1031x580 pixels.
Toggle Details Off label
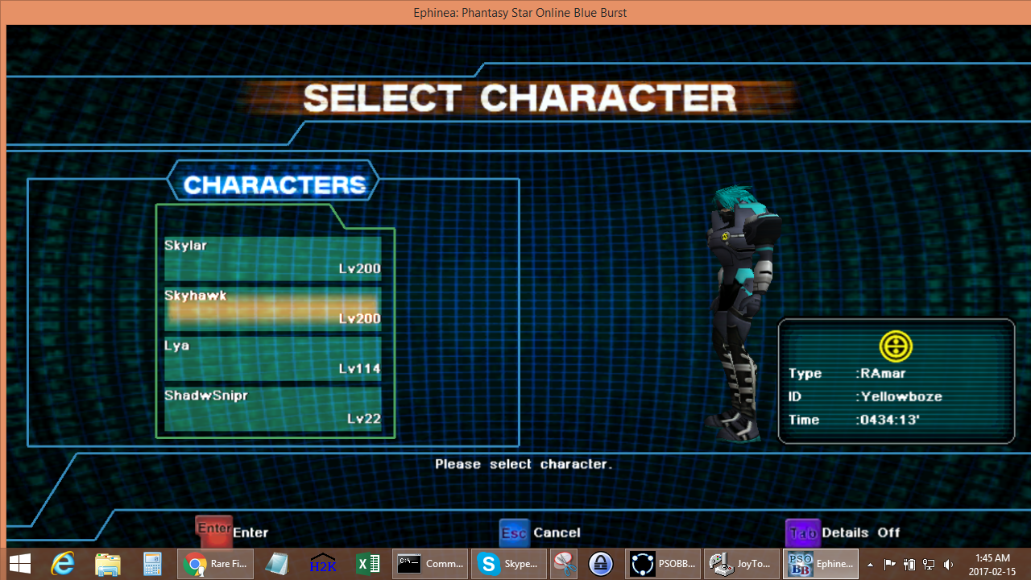(x=863, y=532)
